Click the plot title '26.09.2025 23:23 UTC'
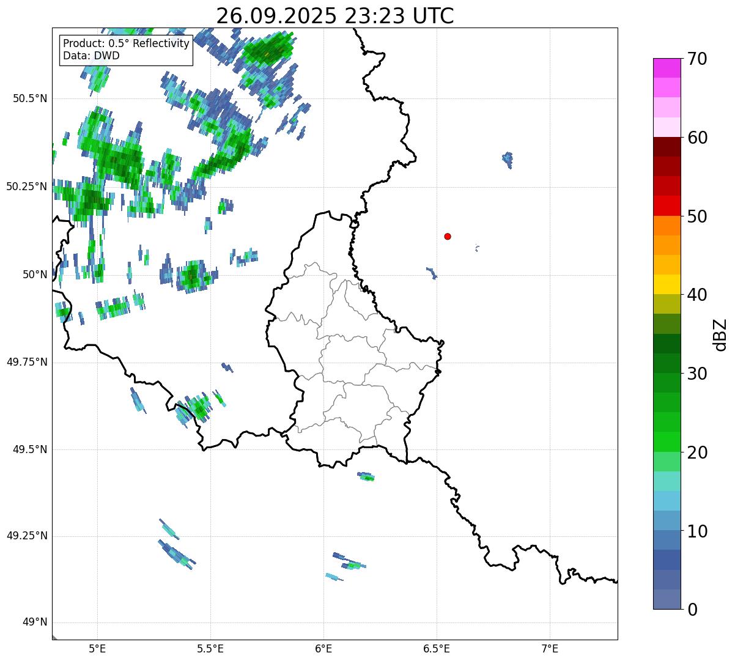Viewport: 735px width, 661px height. click(335, 15)
